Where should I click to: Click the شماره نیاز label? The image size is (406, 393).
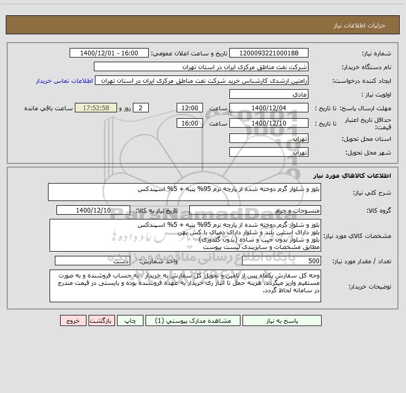pos(376,53)
